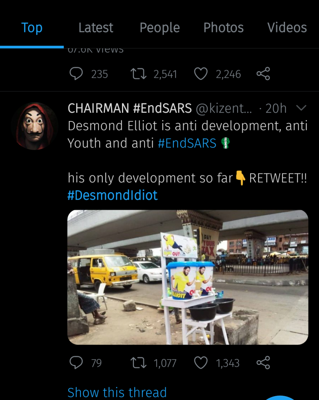319x400 pixels.
Task: Open the CHAIRMAN #EndSARS profile name
Action: (129, 108)
